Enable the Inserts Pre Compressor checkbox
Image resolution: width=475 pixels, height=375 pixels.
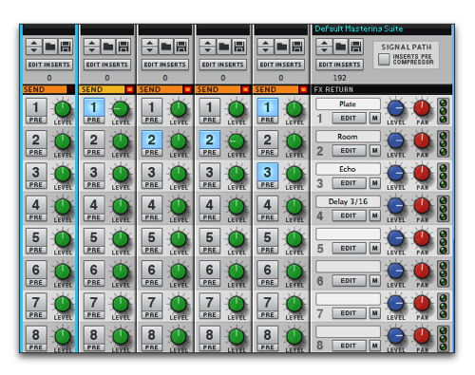click(384, 59)
